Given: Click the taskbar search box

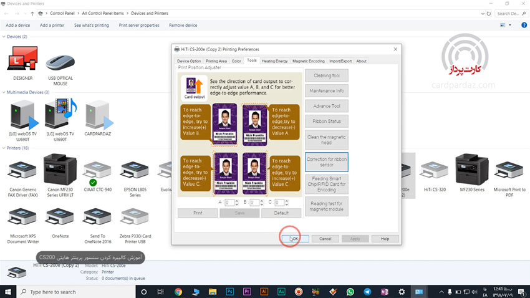Looking at the screenshot, I should 76,292.
